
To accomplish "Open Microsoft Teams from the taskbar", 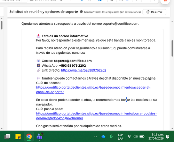I will pyautogui.click(x=40, y=136).
